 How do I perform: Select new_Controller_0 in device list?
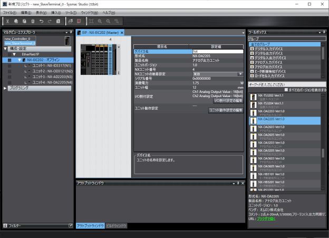(x=17, y=39)
